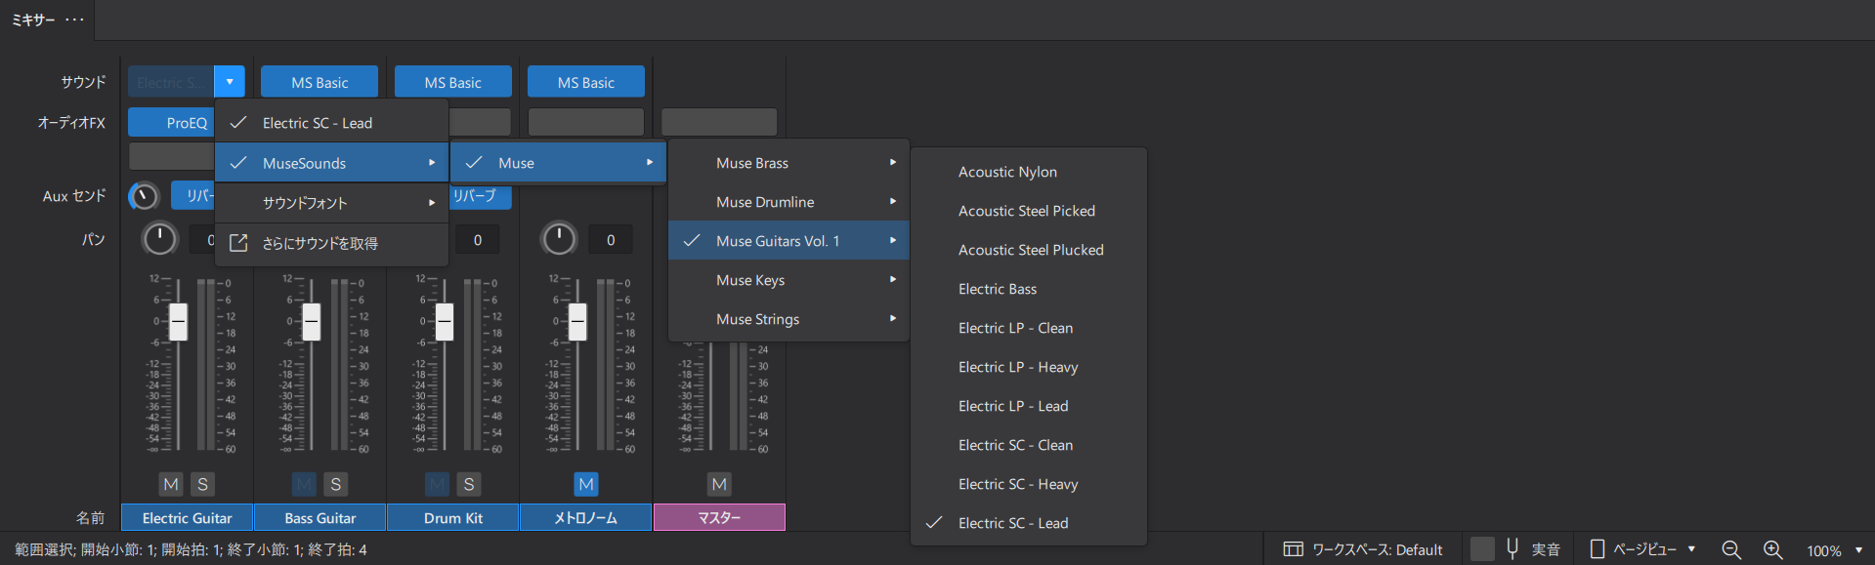Unmute the Metronome channel
This screenshot has width=1875, height=565.
586,484
